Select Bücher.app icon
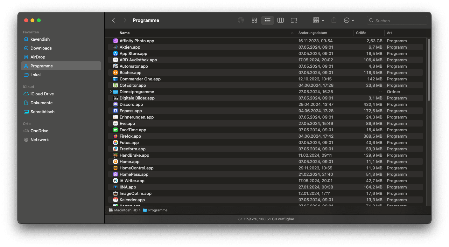The image size is (449, 247). (x=116, y=72)
